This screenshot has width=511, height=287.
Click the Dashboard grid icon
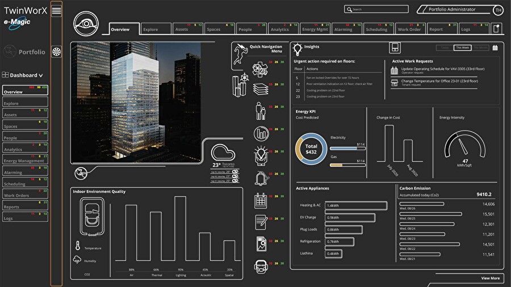pyautogui.click(x=5, y=75)
